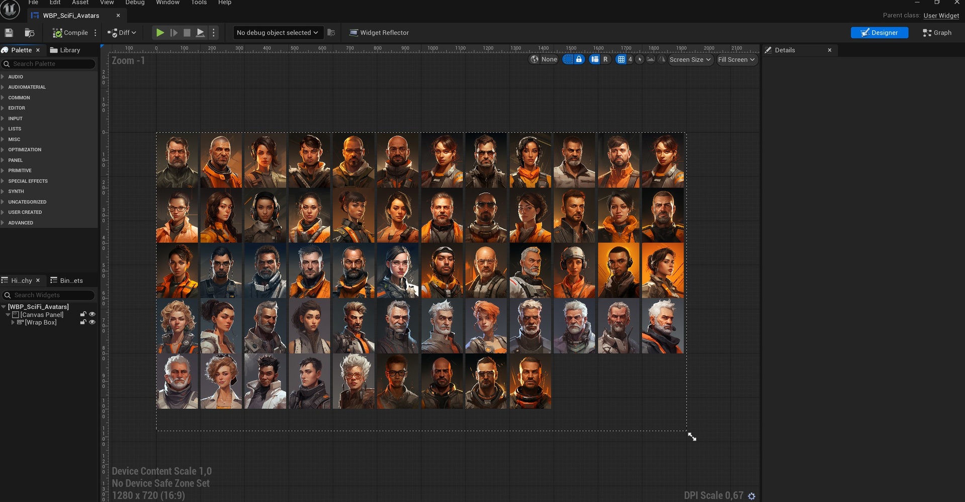This screenshot has width=965, height=502.
Task: Open the Widget Reflector
Action: click(x=379, y=33)
